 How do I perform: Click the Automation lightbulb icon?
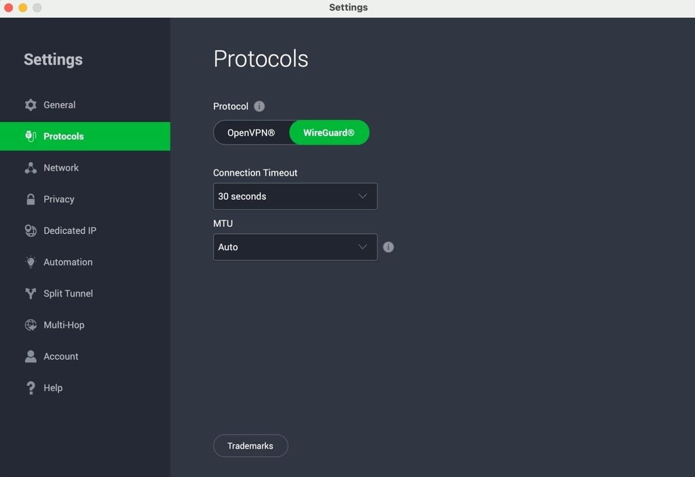coord(31,262)
